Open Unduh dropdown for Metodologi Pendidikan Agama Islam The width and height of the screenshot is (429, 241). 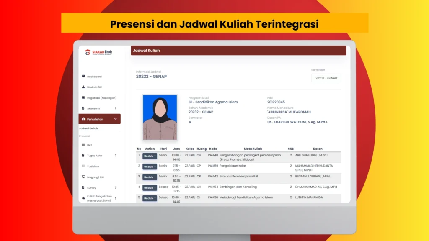(150, 198)
